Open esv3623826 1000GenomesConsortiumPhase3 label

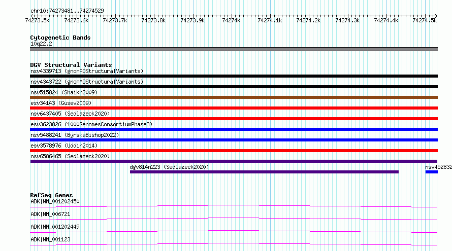point(91,124)
